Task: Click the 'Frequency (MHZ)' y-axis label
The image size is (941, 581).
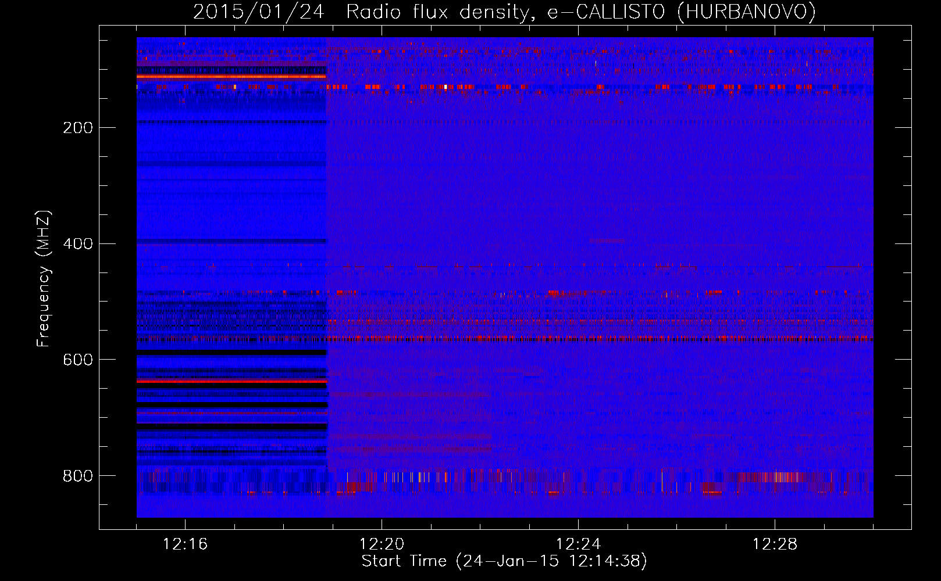Action: (44, 279)
